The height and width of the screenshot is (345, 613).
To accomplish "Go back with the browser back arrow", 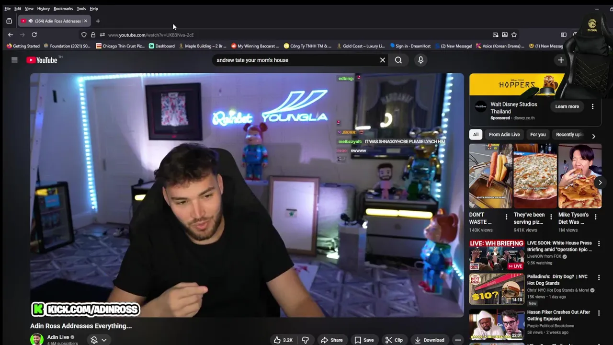I will [x=11, y=34].
